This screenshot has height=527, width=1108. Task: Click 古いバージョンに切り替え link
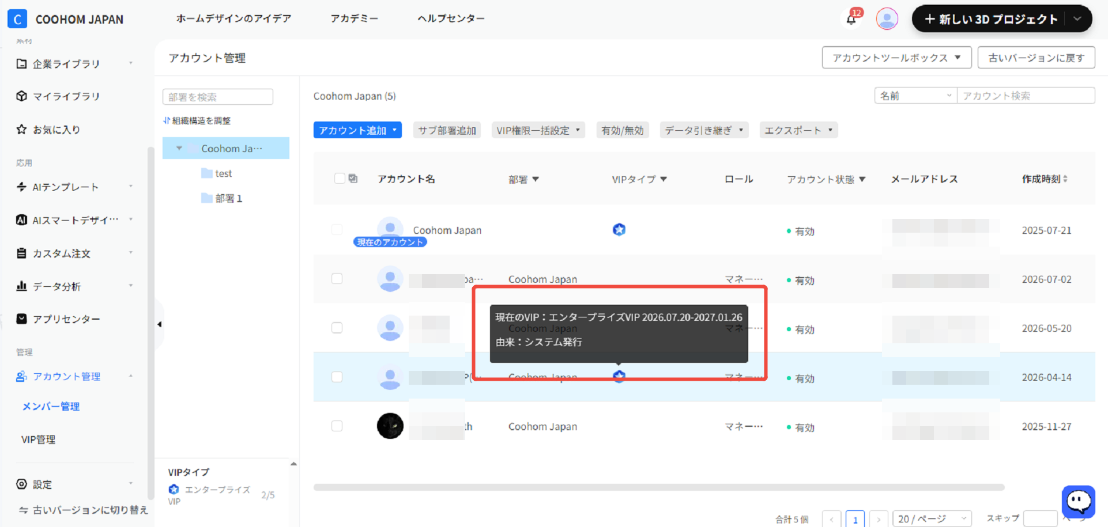pyautogui.click(x=84, y=510)
